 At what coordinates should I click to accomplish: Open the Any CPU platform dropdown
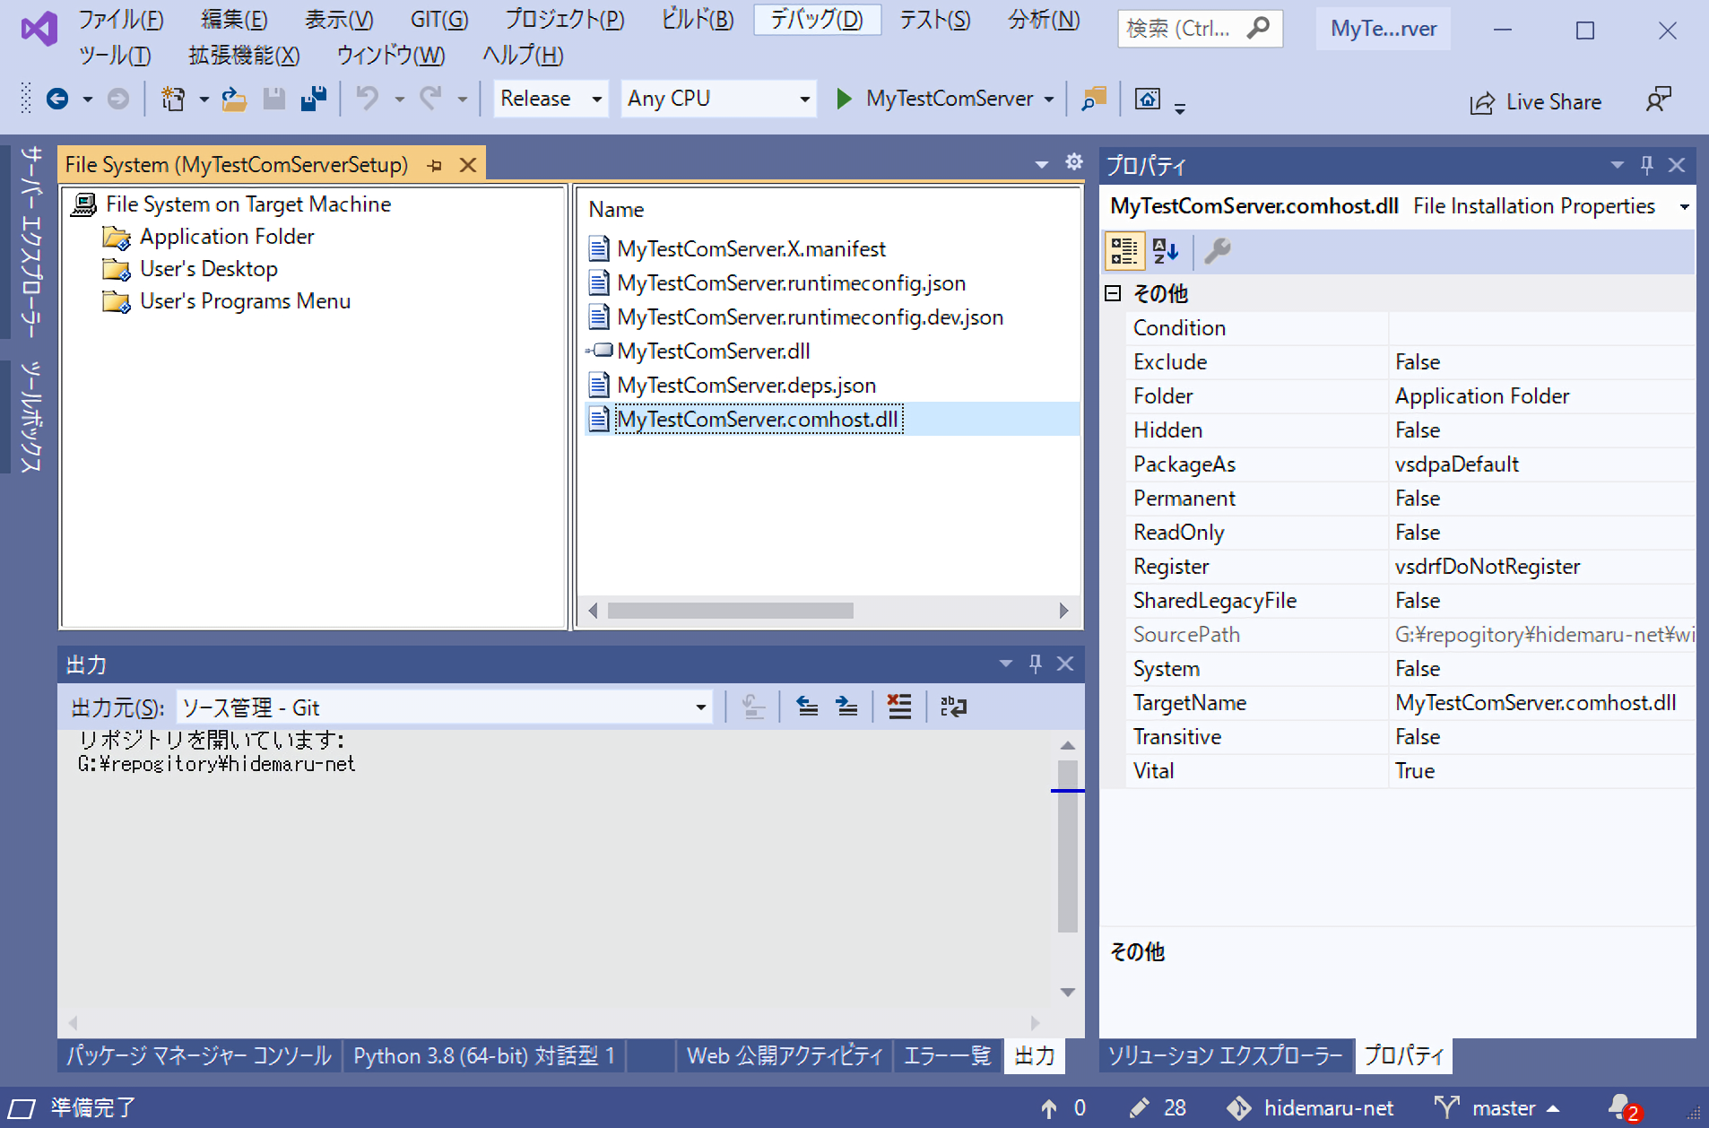pyautogui.click(x=718, y=99)
